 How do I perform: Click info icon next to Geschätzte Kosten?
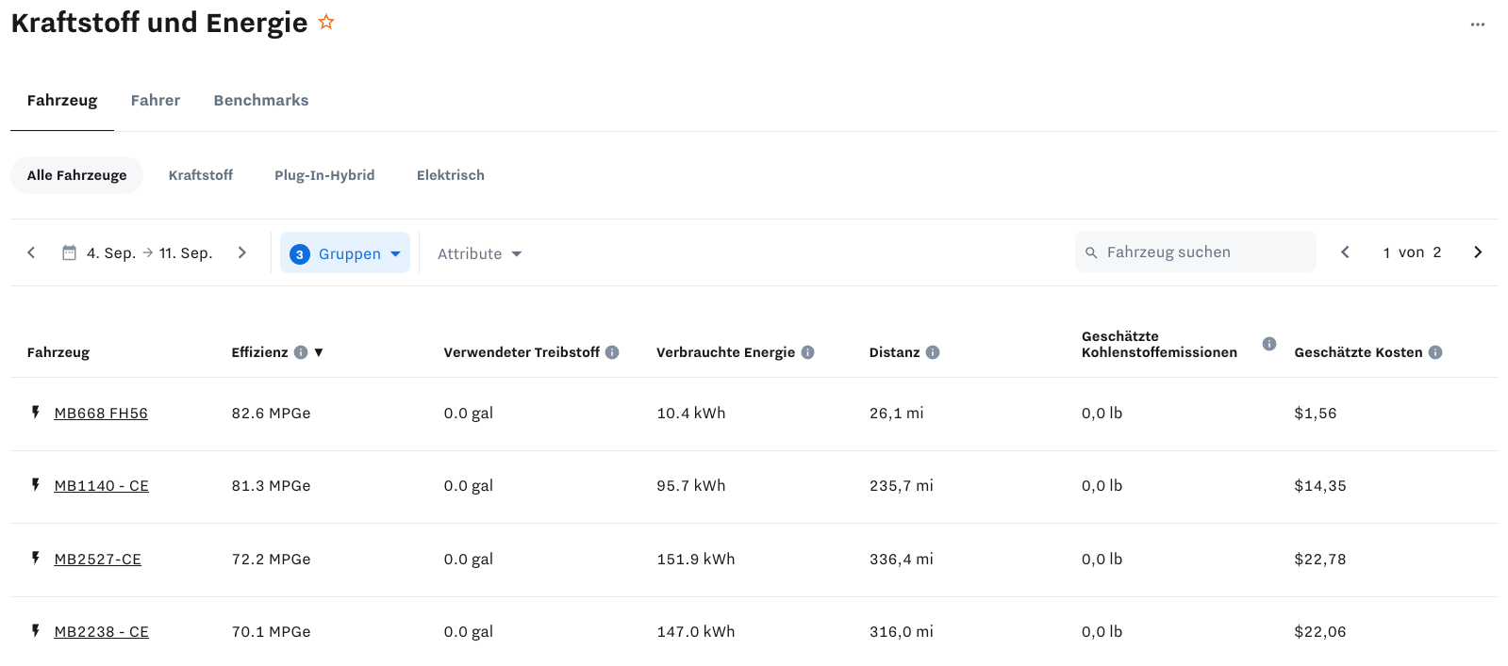pyautogui.click(x=1435, y=352)
